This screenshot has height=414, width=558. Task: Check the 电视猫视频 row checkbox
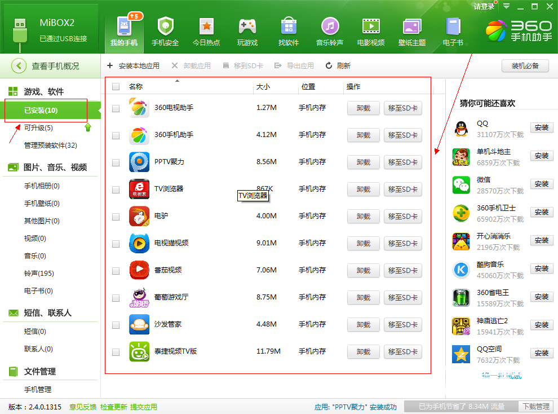pos(116,244)
